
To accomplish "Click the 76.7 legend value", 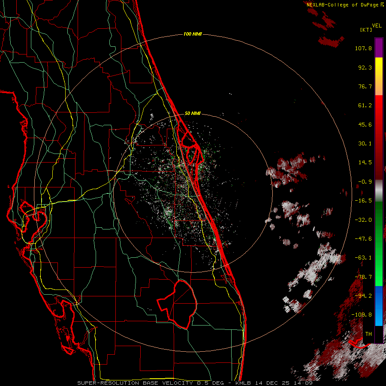I will 365,86.
